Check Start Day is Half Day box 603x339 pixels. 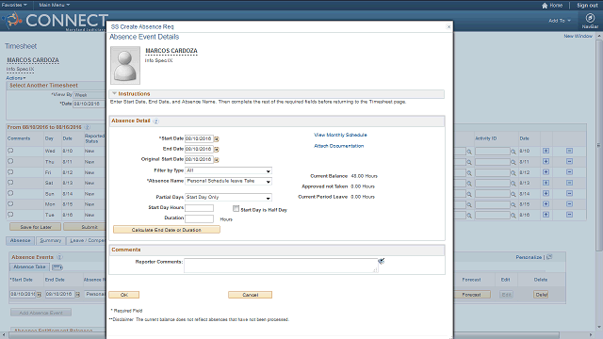(x=236, y=208)
